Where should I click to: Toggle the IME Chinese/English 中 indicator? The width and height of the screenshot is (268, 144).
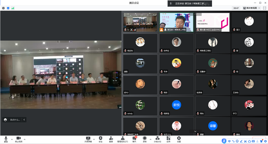tap(229, 141)
